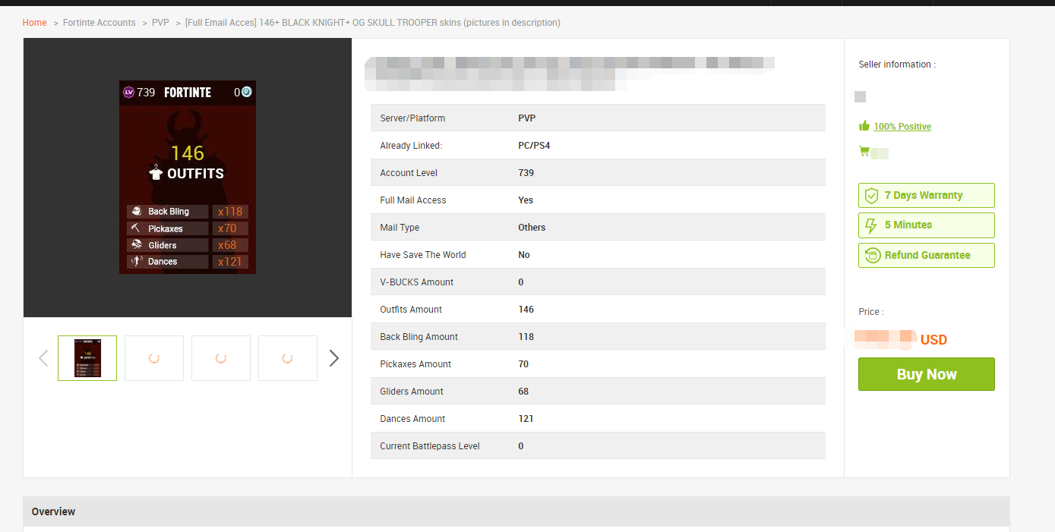Click the lightning bolt icon in 5 Minutes
Viewport: 1055px width, 532px height.
871,225
